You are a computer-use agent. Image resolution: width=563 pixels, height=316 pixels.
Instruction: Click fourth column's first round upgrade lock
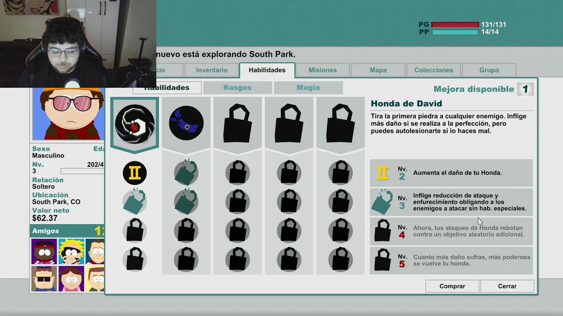pyautogui.click(x=289, y=172)
